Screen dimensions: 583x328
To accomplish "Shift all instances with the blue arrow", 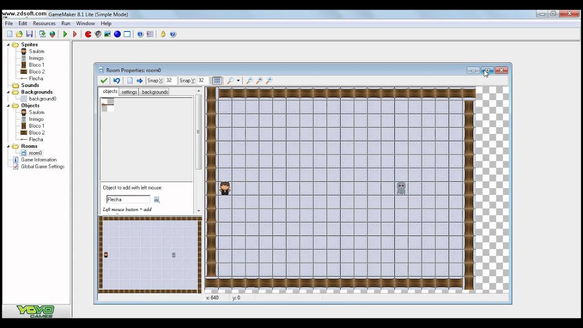I will (140, 81).
